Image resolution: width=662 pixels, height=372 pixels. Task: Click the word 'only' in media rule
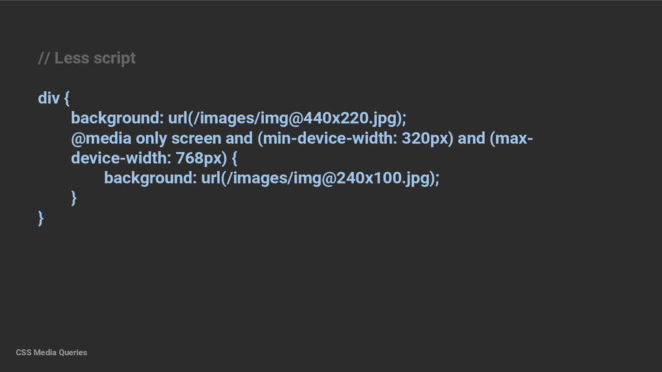point(151,138)
